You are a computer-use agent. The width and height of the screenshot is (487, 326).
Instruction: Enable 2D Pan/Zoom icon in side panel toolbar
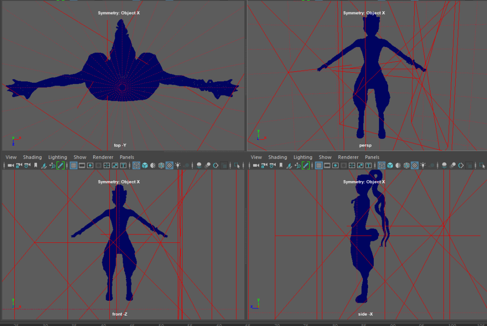click(298, 165)
